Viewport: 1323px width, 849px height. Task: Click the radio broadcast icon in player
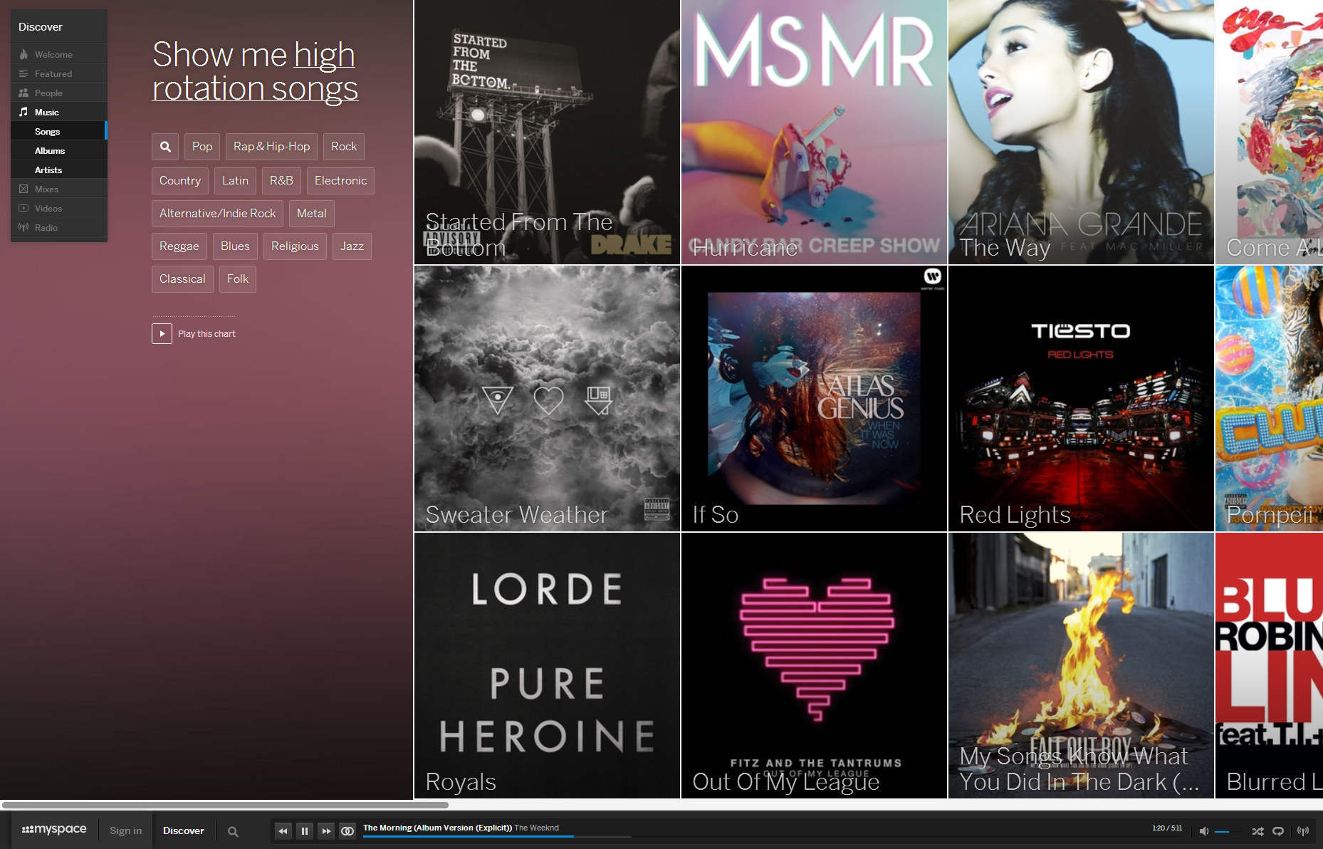point(1303,831)
